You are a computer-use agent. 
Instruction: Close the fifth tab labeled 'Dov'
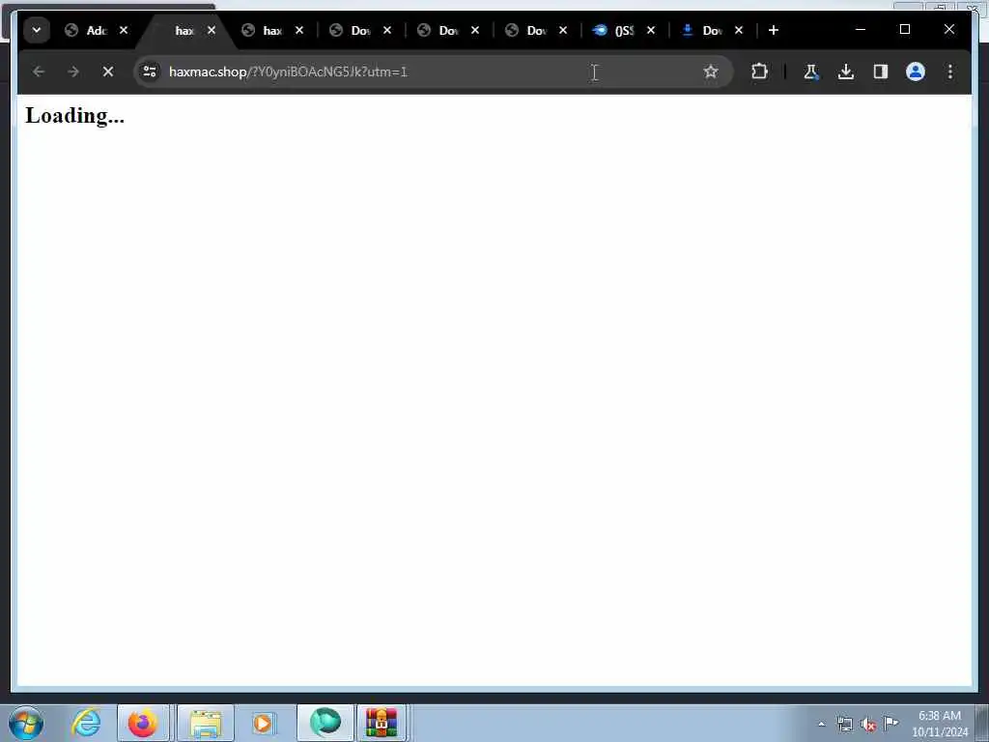pyautogui.click(x=475, y=30)
